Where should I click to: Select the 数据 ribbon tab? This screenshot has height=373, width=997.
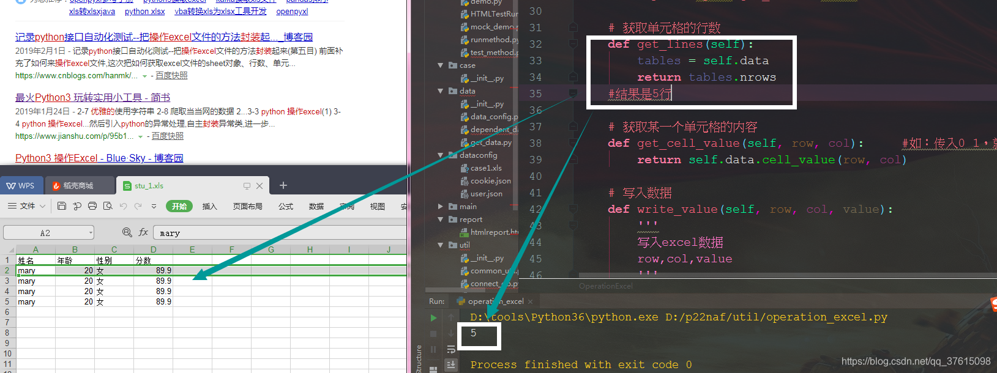(316, 206)
